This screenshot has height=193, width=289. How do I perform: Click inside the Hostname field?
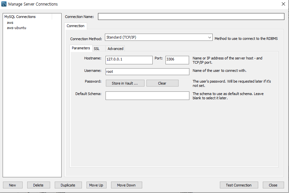click(x=129, y=60)
